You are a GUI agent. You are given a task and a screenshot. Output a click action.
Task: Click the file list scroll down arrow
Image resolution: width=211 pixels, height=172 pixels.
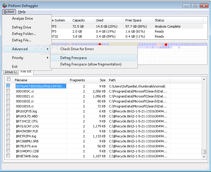(x=204, y=157)
